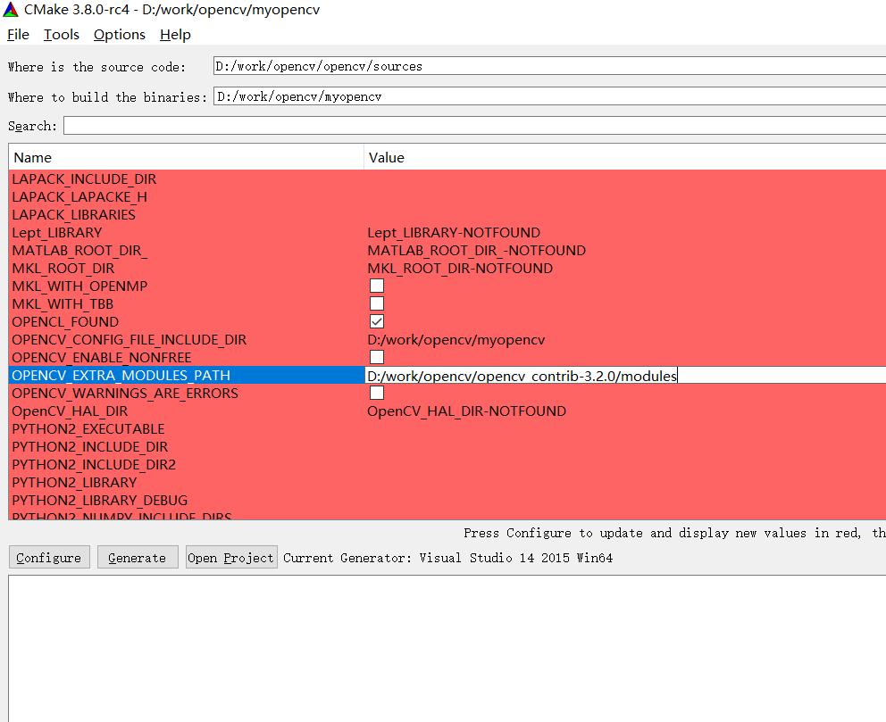
Task: Select the PYTHON2_LIBRARY entry
Action: (75, 483)
